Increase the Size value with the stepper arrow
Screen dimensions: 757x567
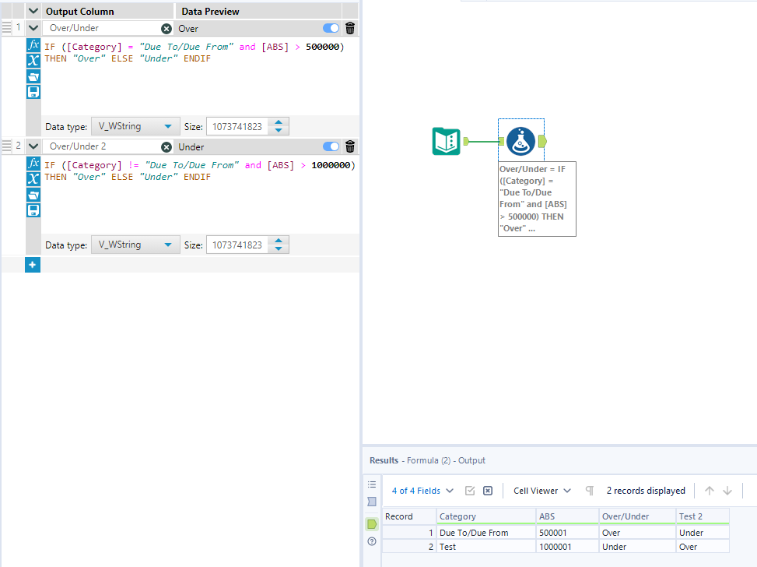click(279, 121)
